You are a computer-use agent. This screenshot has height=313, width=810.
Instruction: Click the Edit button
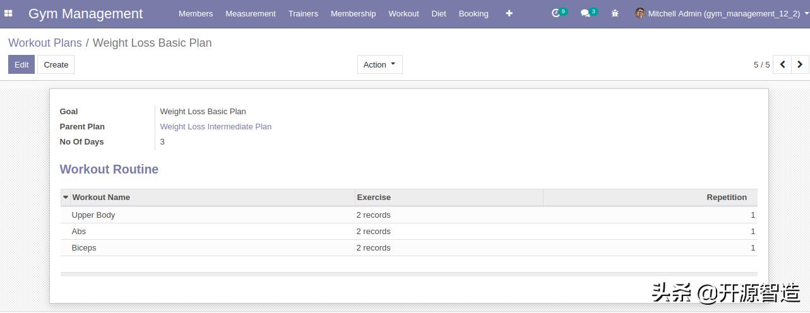tap(21, 64)
